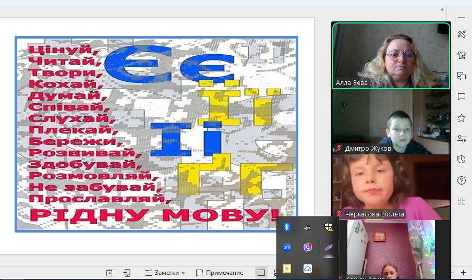Open the Zoom app in the system tray

(287, 248)
